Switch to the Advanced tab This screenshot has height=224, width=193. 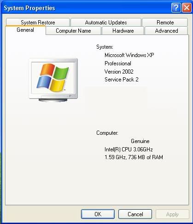coord(166,31)
